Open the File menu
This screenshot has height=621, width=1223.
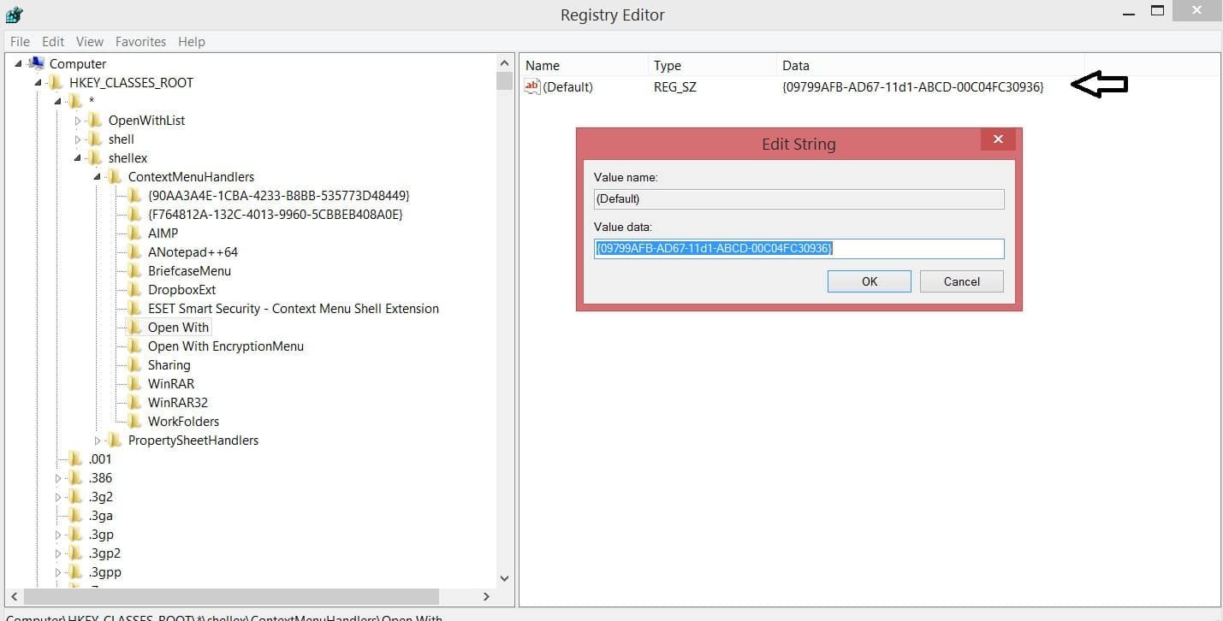(x=20, y=41)
